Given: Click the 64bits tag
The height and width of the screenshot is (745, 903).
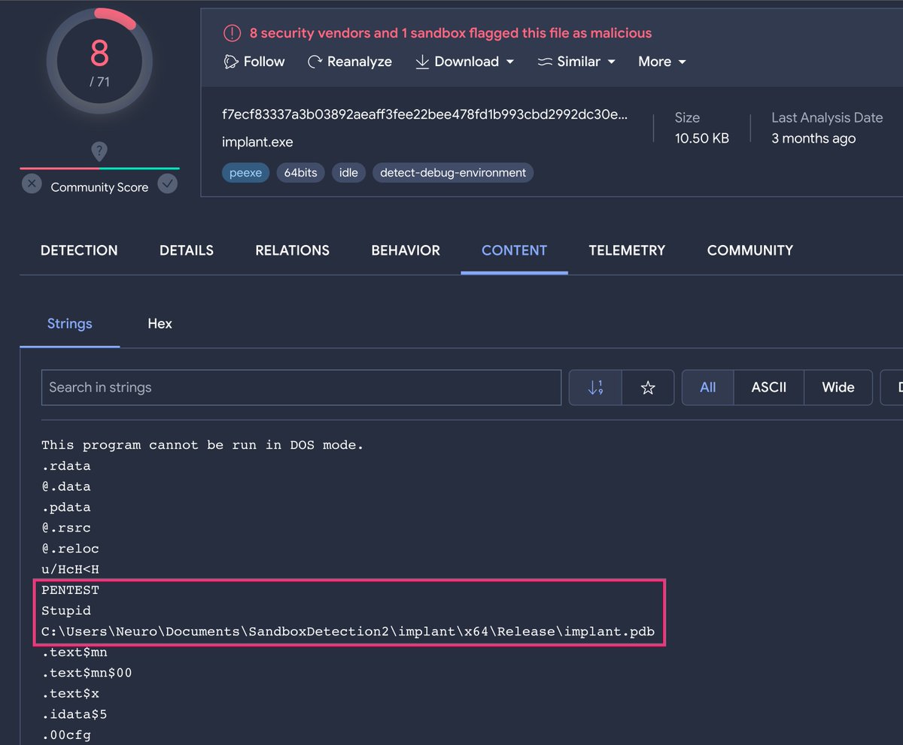Looking at the screenshot, I should tap(300, 173).
